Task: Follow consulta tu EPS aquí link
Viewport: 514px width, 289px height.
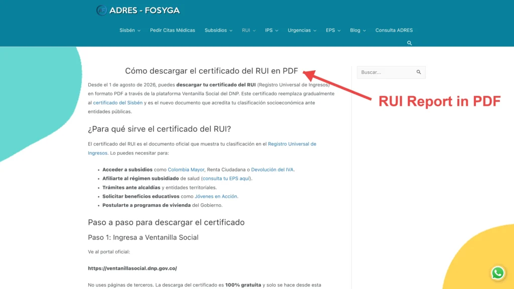Action: (x=226, y=178)
